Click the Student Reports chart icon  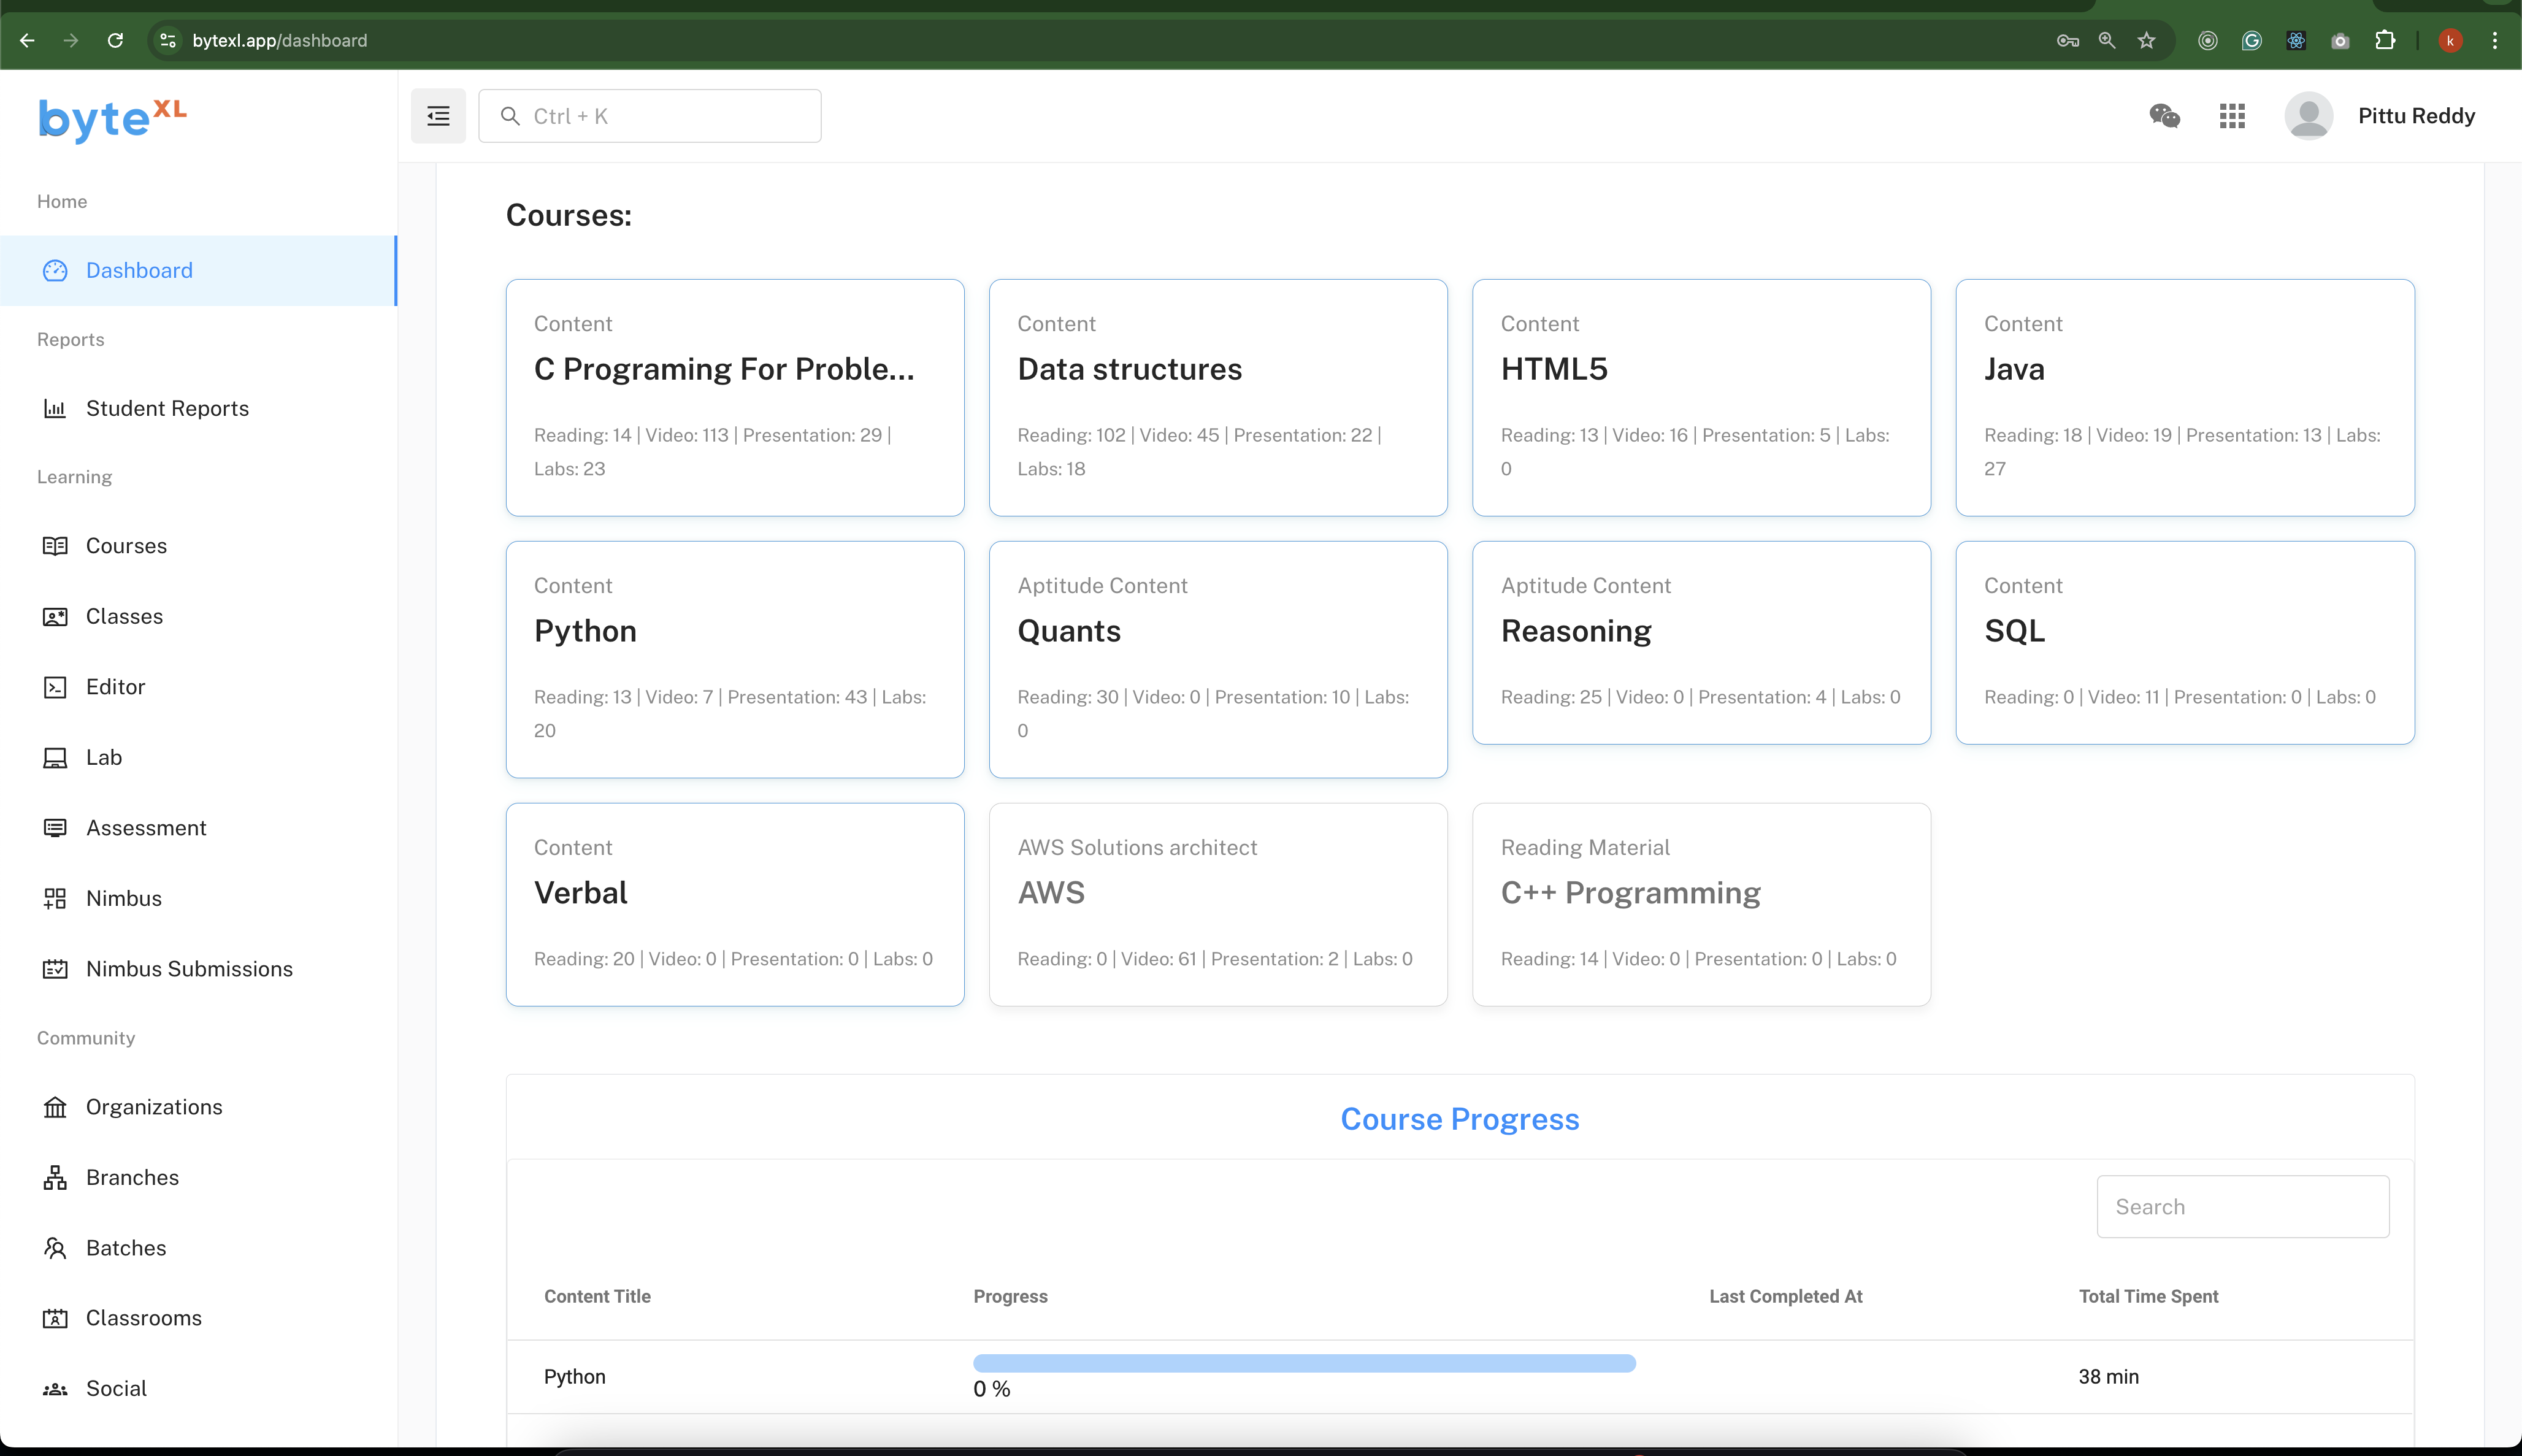(x=55, y=408)
